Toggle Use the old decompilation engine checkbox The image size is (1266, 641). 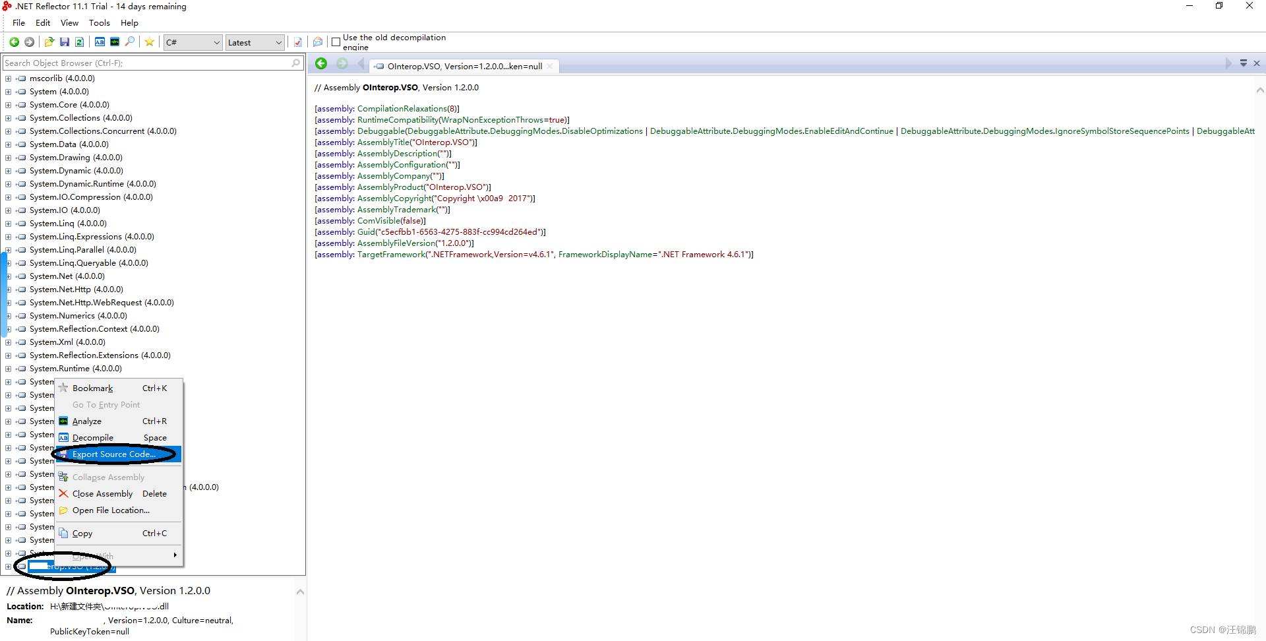tap(336, 42)
